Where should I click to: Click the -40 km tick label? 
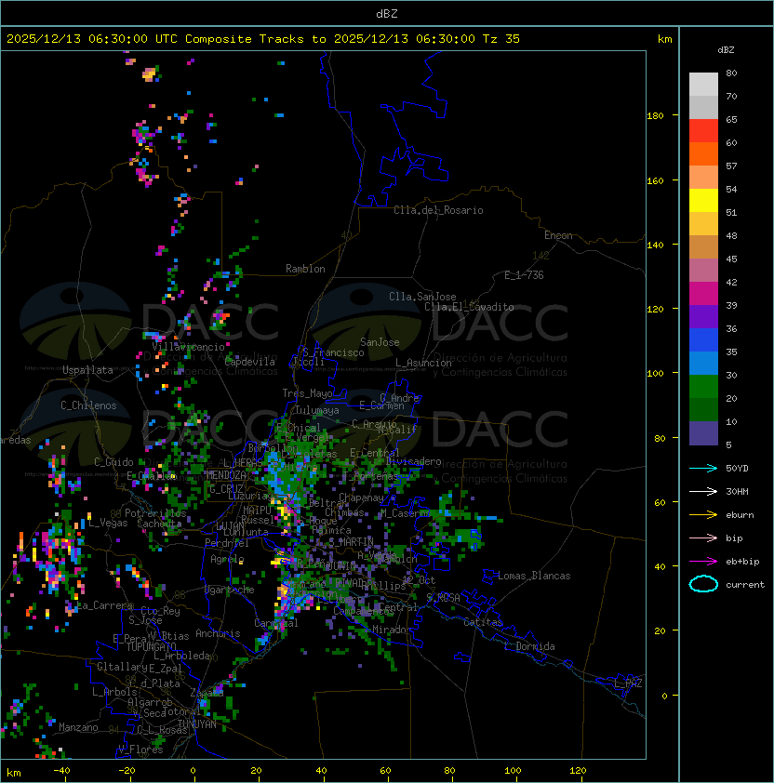pos(61,771)
